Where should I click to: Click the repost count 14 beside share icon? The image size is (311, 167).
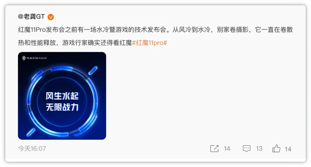(227, 149)
